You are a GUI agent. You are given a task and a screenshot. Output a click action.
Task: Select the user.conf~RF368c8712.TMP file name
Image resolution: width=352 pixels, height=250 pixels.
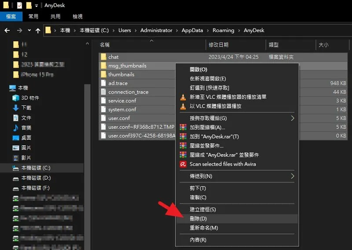tap(141, 127)
